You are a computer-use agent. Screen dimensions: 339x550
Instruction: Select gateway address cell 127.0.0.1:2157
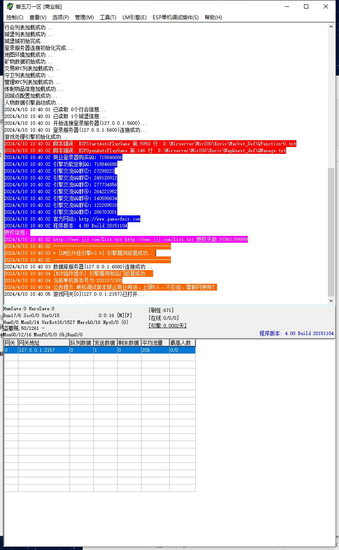[43, 350]
